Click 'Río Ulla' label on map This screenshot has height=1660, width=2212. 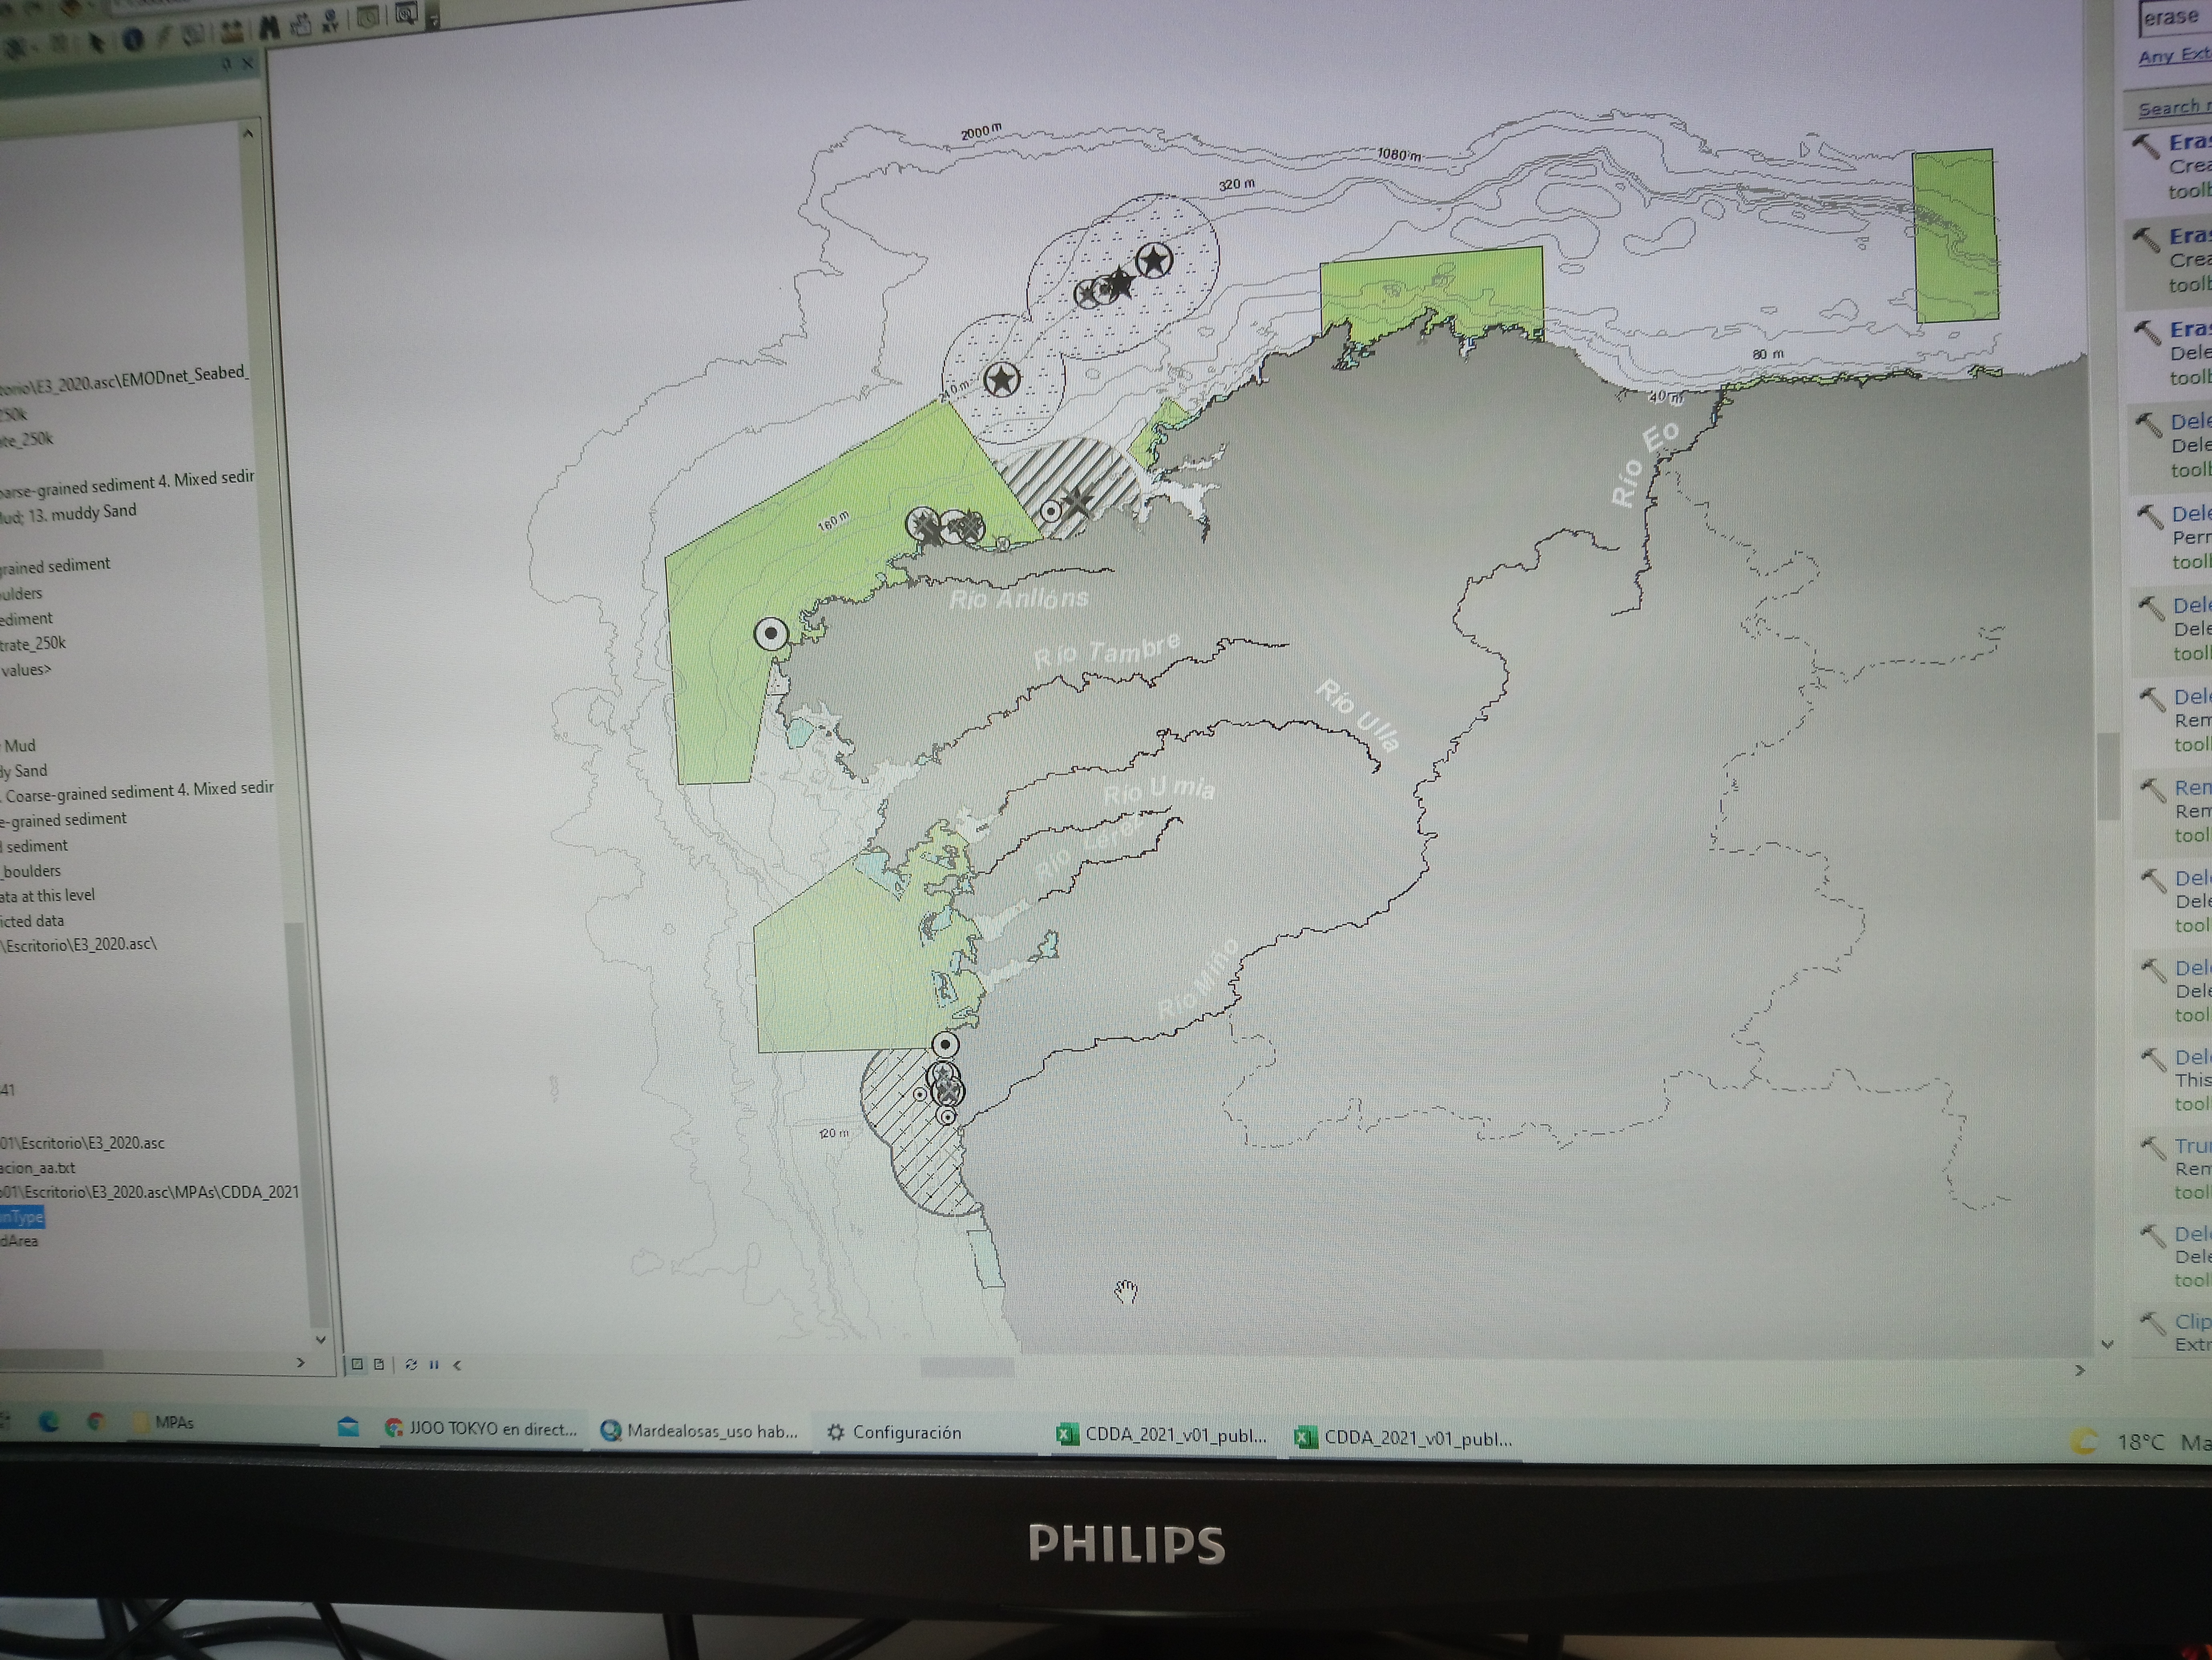click(1357, 715)
